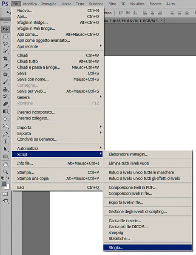196x255 pixels.
Task: Run Elimina tutti i livelli vuoti
Action: pos(148,163)
